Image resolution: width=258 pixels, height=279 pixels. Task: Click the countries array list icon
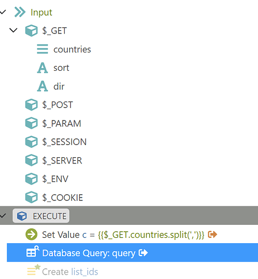click(42, 49)
